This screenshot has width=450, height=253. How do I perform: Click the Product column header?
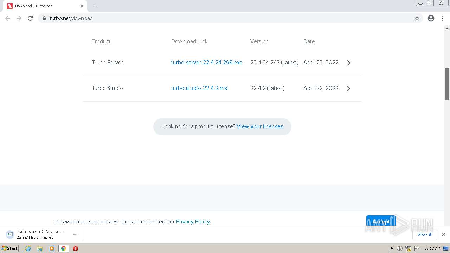point(101,41)
